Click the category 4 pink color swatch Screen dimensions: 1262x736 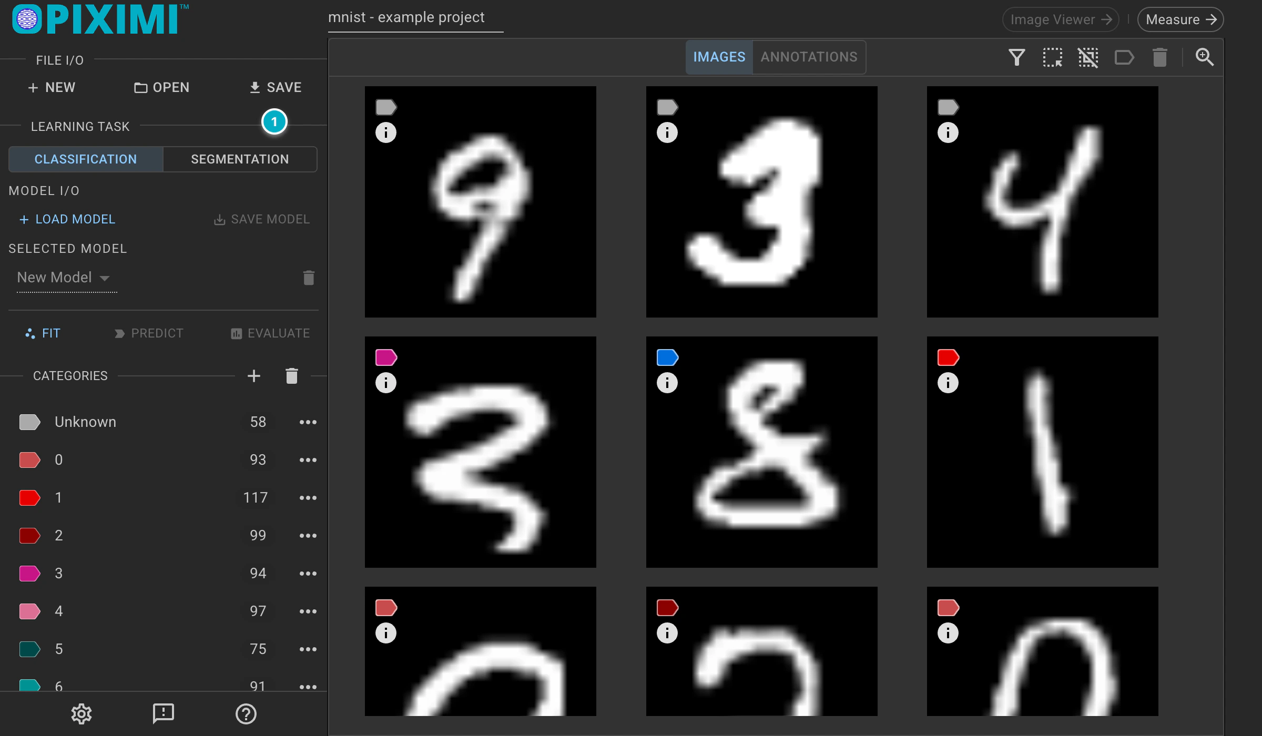(x=29, y=611)
